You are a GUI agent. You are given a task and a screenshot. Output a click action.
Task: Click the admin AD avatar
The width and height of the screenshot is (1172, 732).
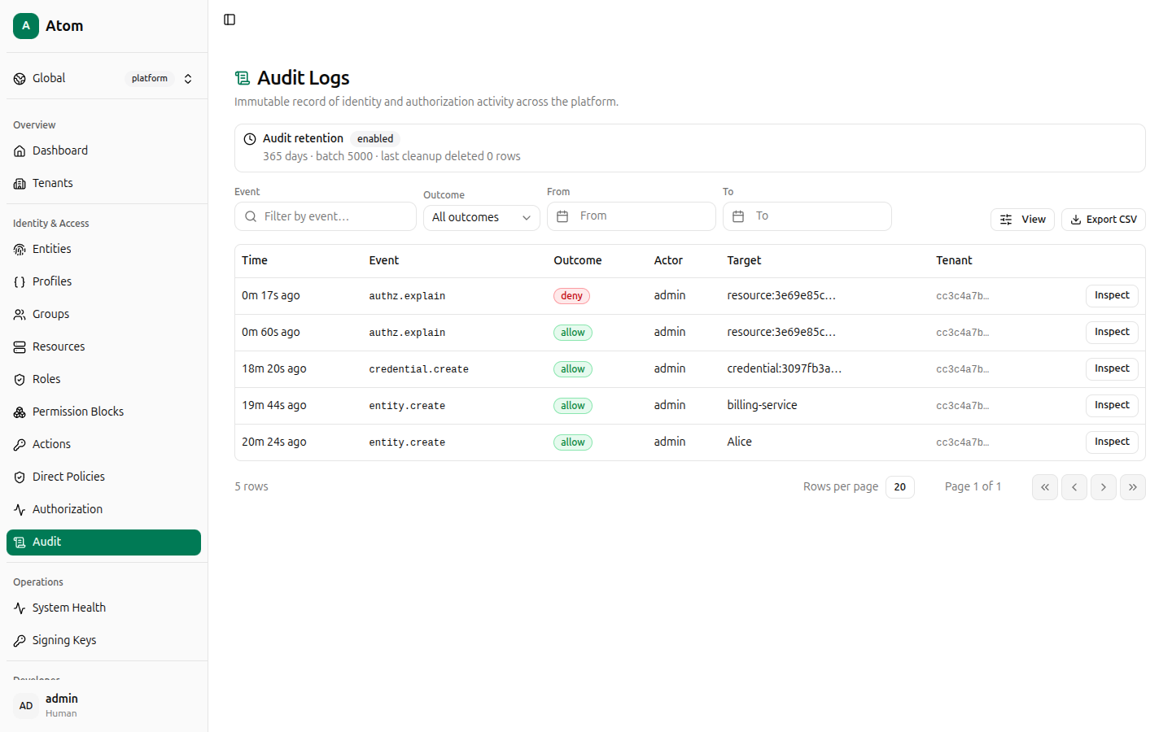coord(26,706)
